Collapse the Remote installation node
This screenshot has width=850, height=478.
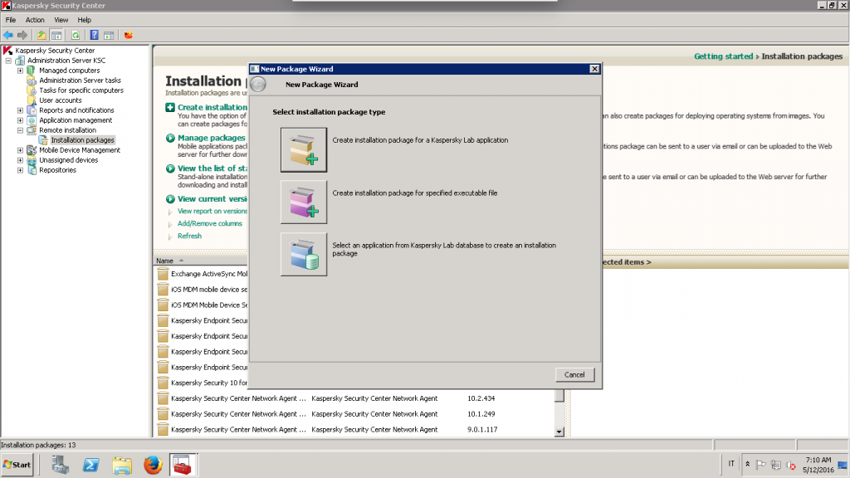(x=20, y=130)
